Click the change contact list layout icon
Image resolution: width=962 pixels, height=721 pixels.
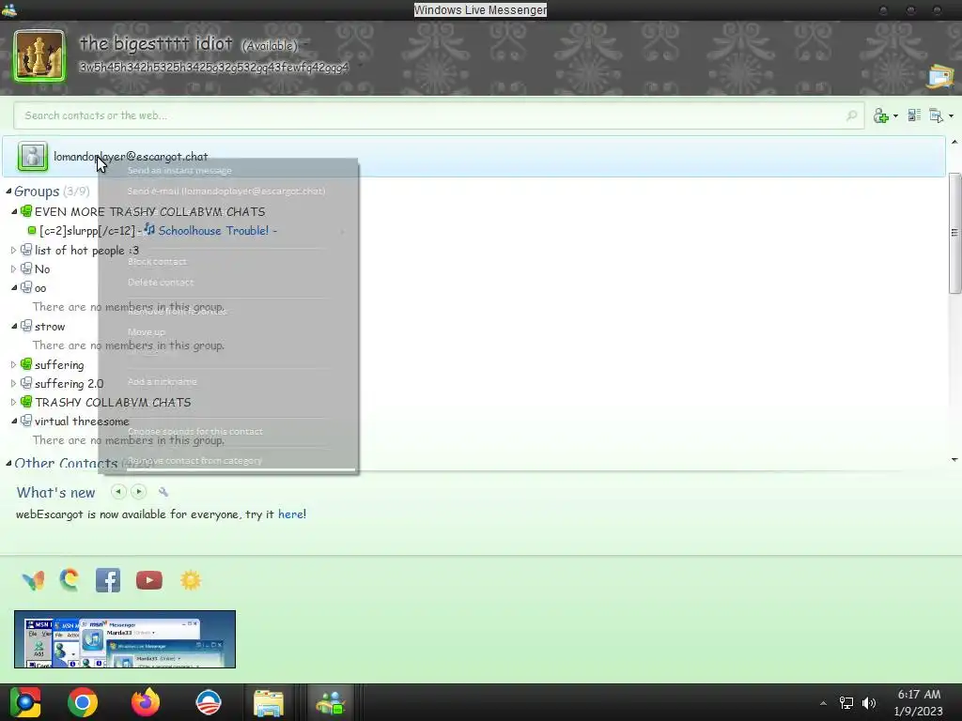click(914, 115)
